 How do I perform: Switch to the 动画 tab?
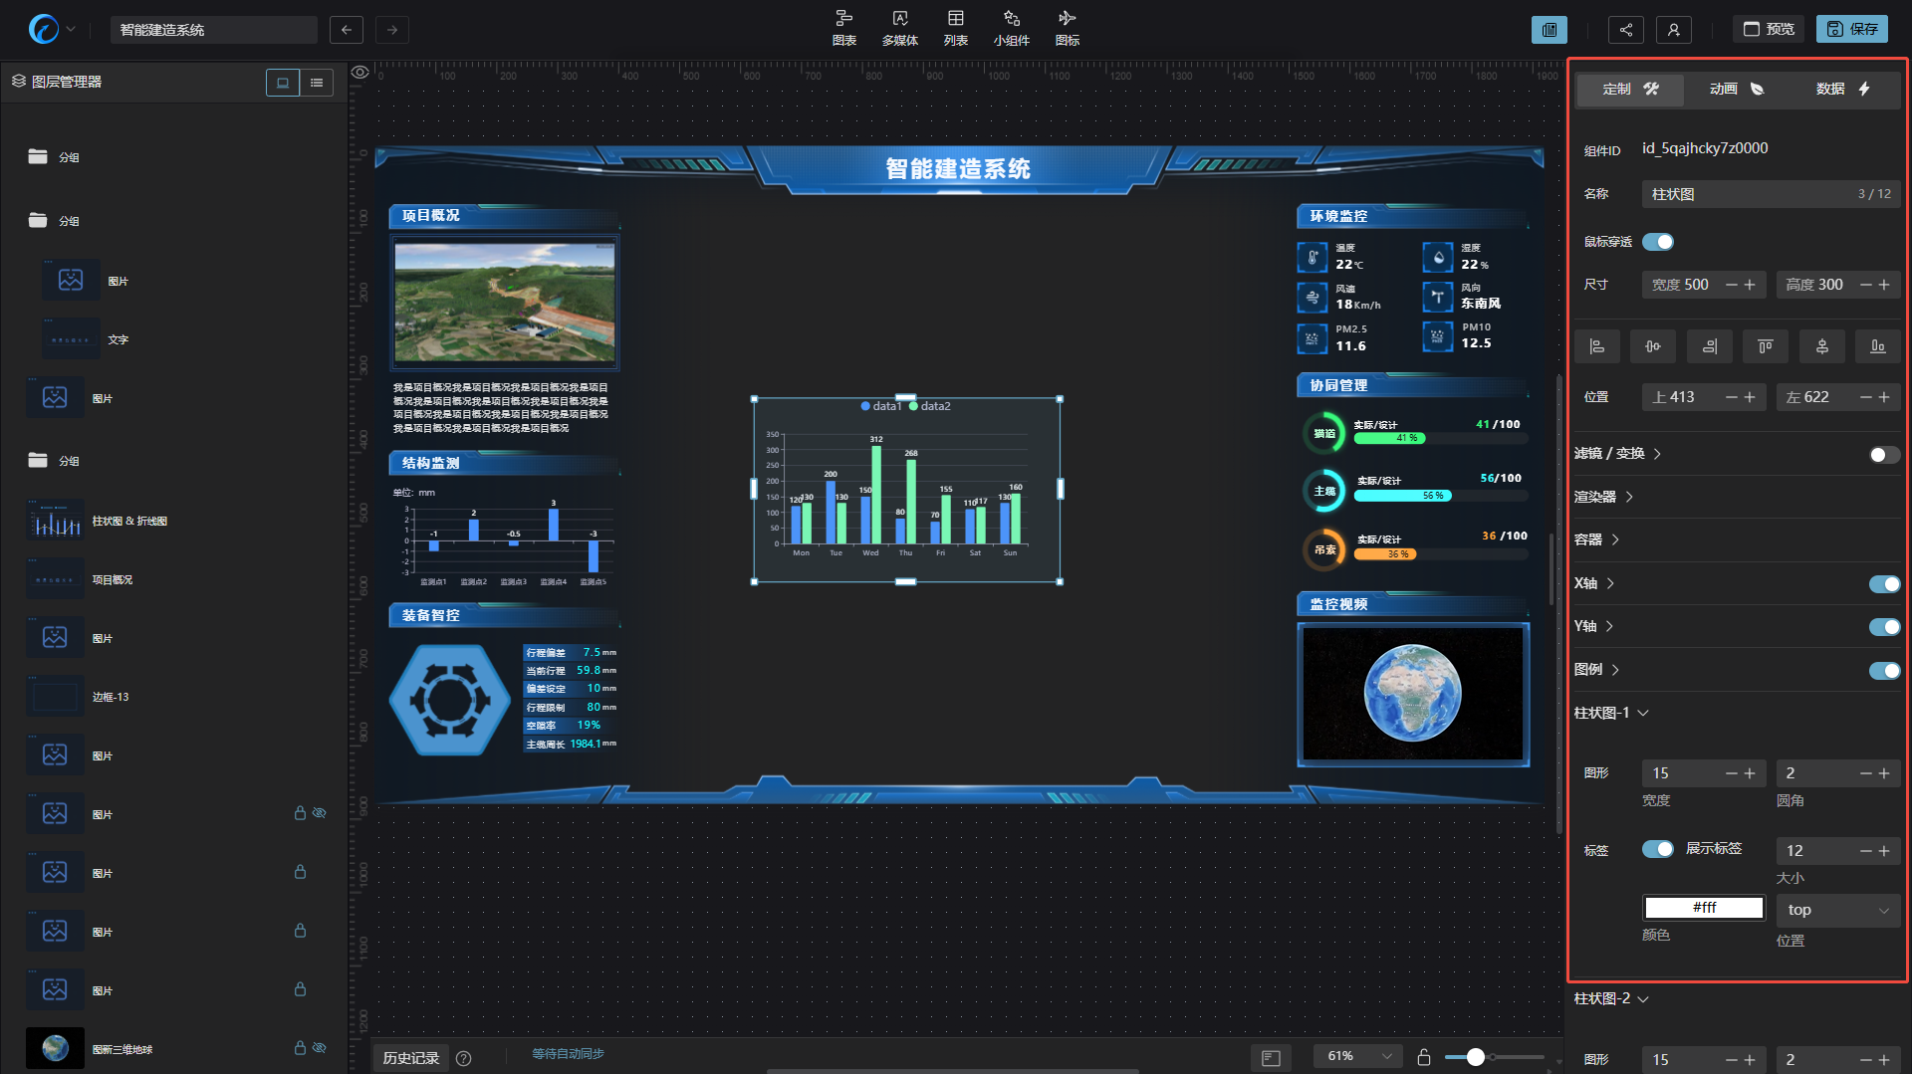coord(1736,90)
